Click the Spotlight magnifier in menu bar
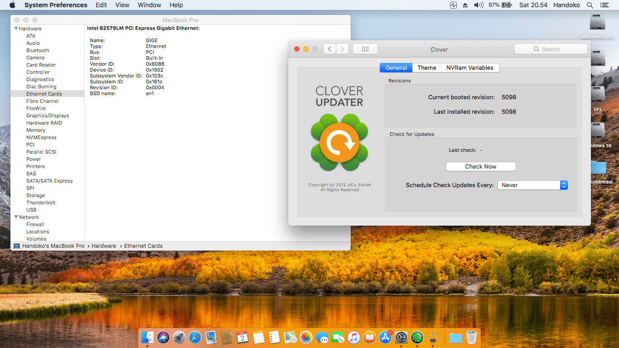Screen dimensions: 619x348 pos(590,5)
